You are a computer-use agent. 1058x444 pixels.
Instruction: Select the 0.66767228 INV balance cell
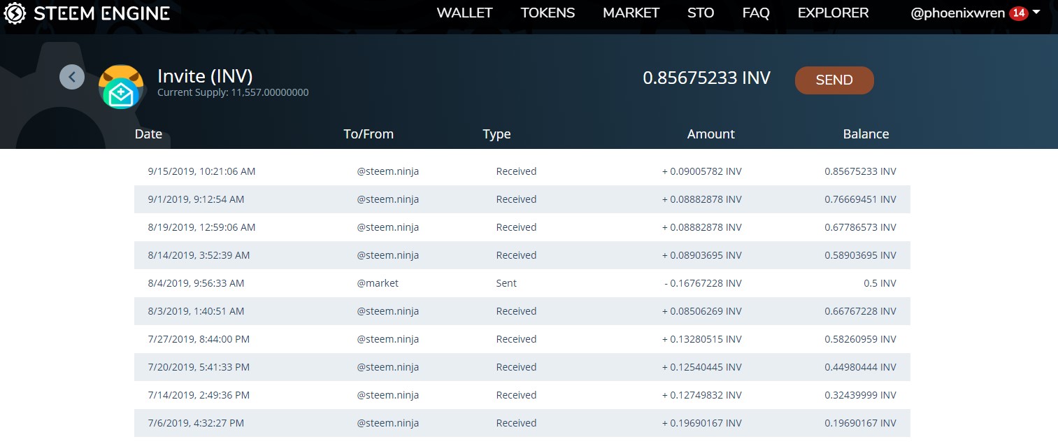pyautogui.click(x=860, y=311)
